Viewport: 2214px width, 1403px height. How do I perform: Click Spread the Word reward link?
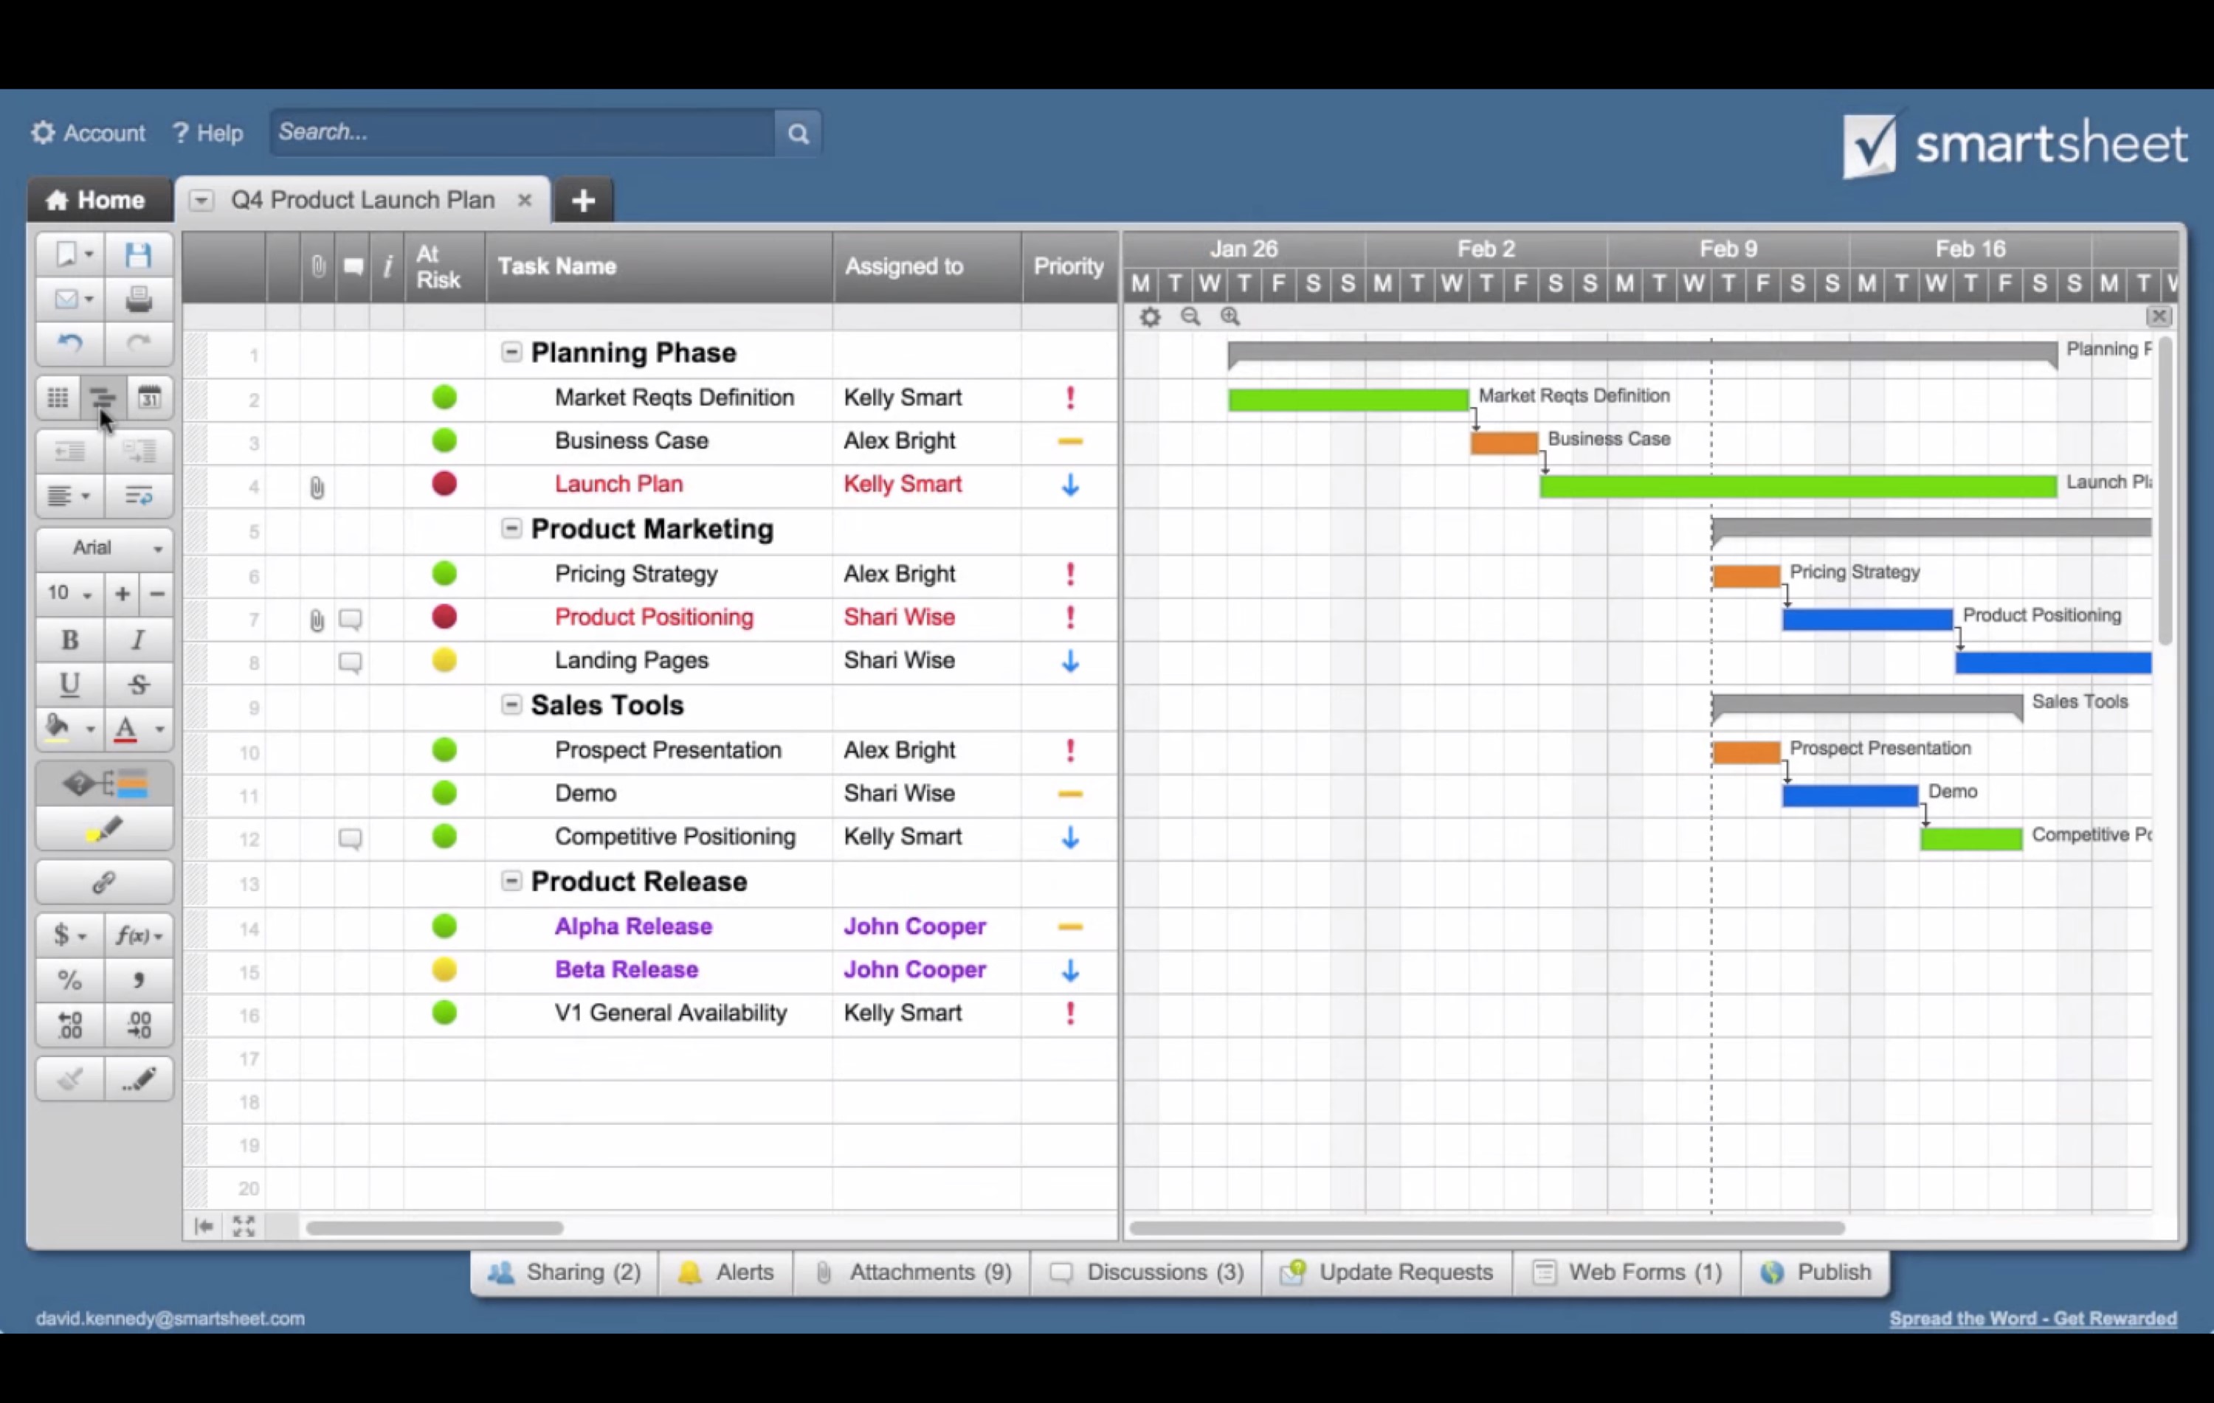tap(2032, 1317)
